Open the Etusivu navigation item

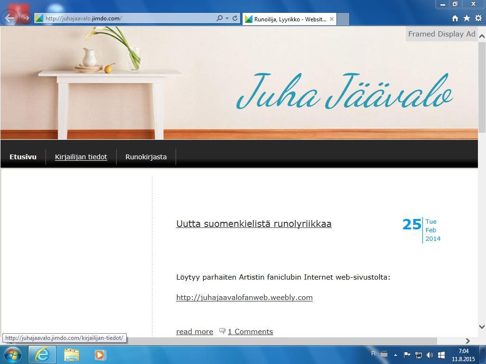pos(23,157)
